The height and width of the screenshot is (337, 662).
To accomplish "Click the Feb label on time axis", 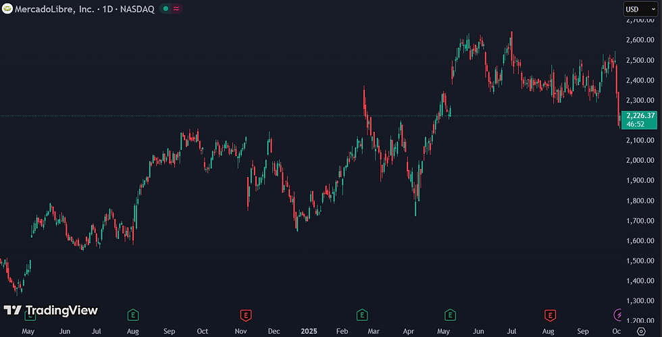I will pyautogui.click(x=342, y=331).
